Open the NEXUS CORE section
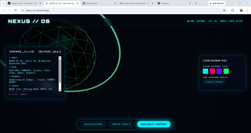The height and width of the screenshot is (133, 251). 93,124
